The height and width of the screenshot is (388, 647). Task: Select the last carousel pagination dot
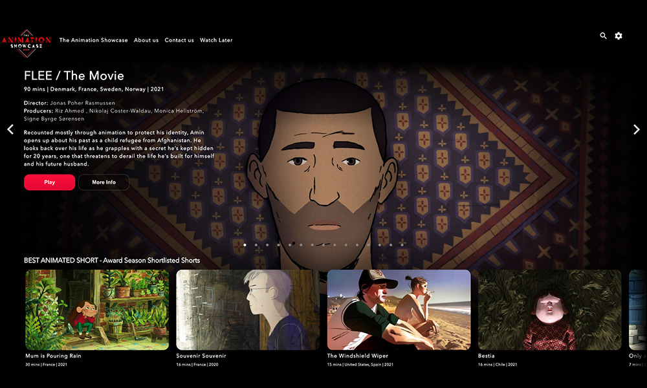[402, 245]
